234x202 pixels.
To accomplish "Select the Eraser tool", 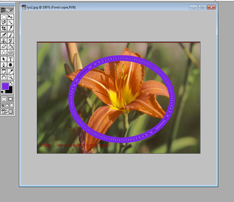I will pos(4,47).
